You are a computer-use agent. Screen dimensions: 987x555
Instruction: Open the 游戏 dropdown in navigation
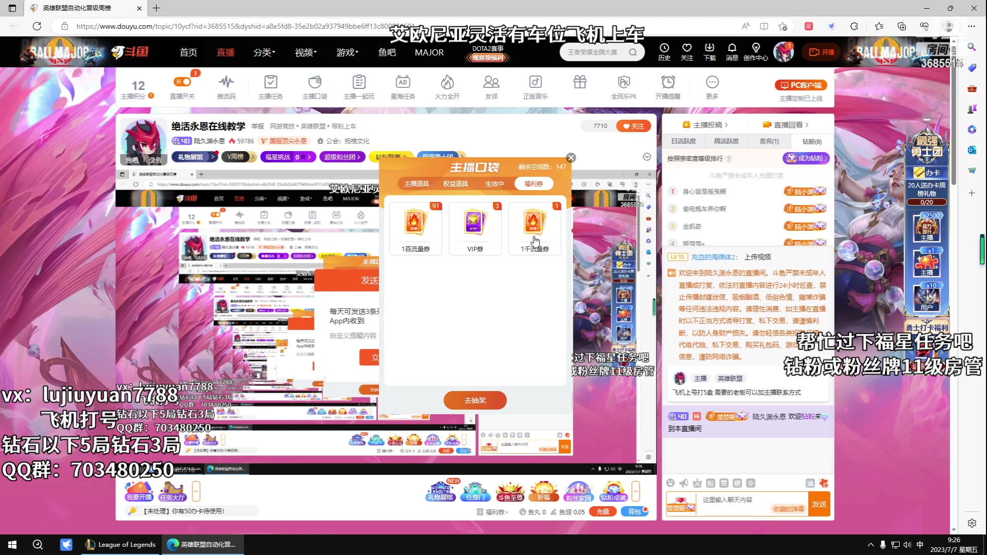click(x=348, y=52)
